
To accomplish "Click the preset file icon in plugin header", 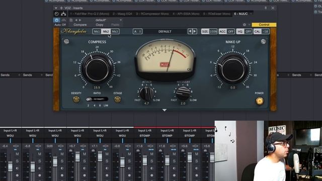I will point(71,20).
